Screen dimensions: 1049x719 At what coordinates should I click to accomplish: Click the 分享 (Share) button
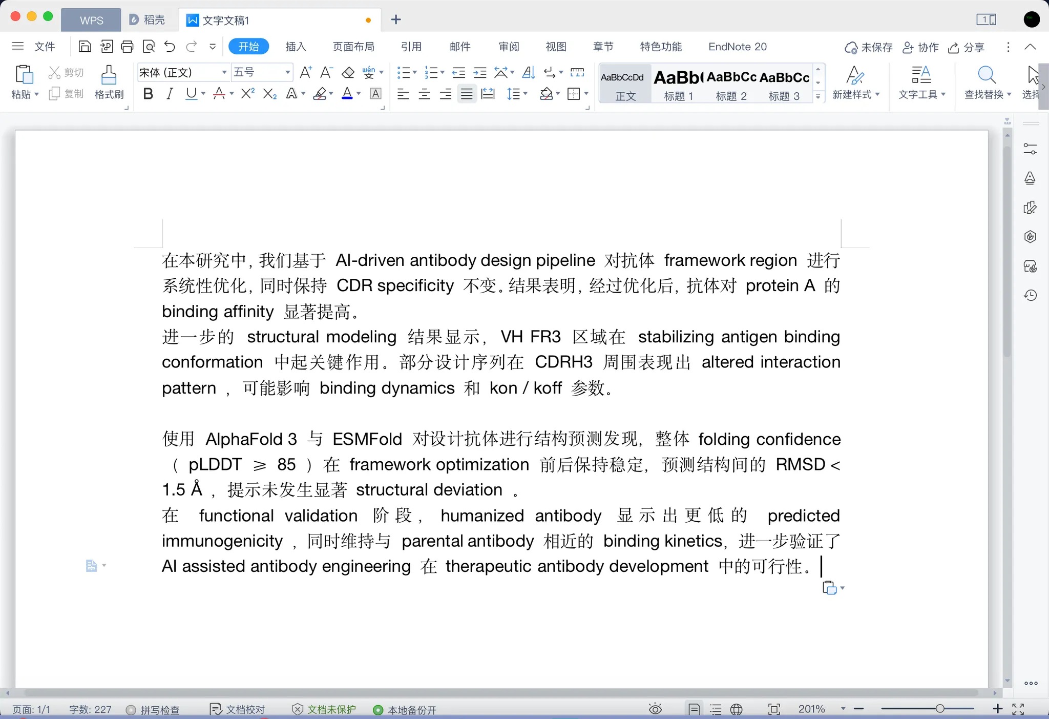click(967, 47)
